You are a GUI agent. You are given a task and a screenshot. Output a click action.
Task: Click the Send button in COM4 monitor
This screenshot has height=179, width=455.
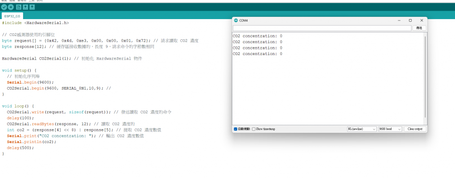tap(419, 28)
